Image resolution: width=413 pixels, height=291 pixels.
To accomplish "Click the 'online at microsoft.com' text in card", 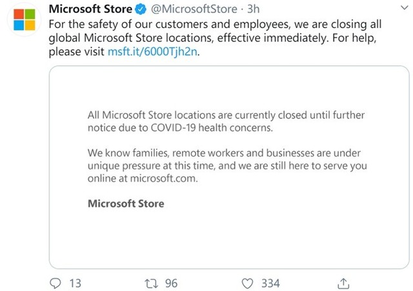I will click(143, 178).
